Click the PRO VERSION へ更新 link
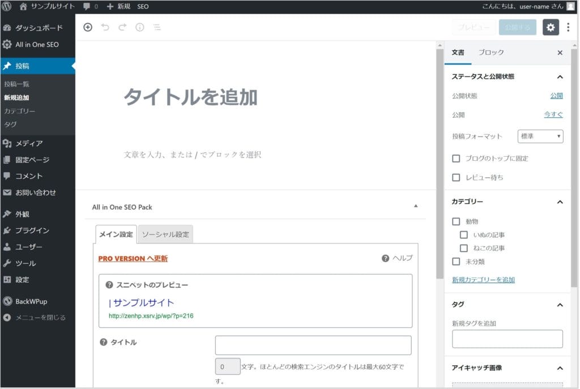The image size is (580, 389). pyautogui.click(x=133, y=259)
